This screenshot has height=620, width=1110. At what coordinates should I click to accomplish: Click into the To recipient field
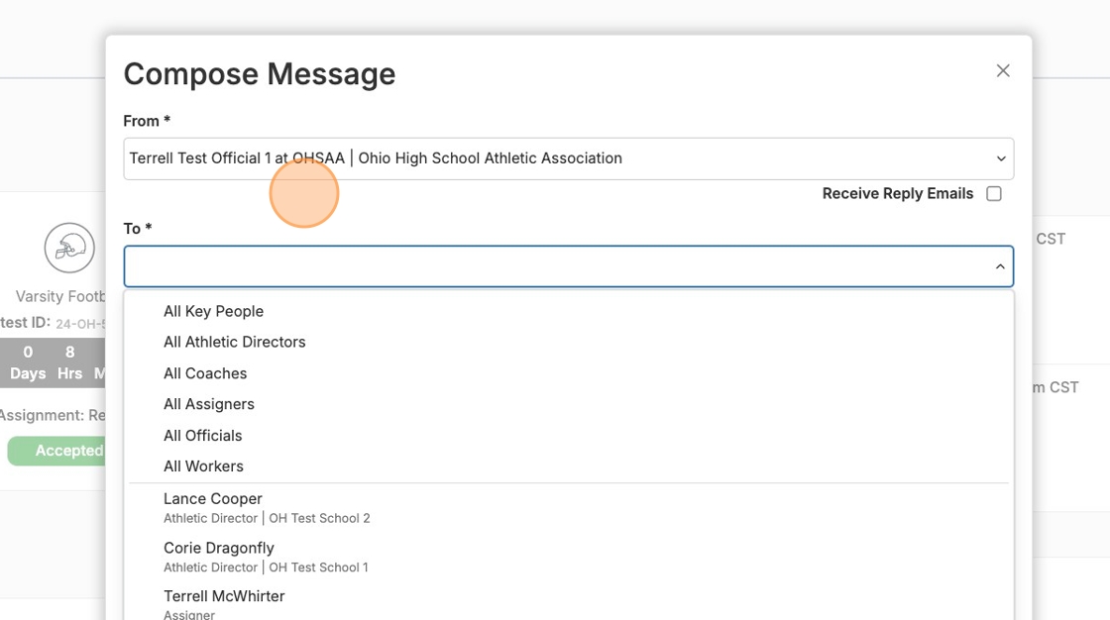pos(555,266)
